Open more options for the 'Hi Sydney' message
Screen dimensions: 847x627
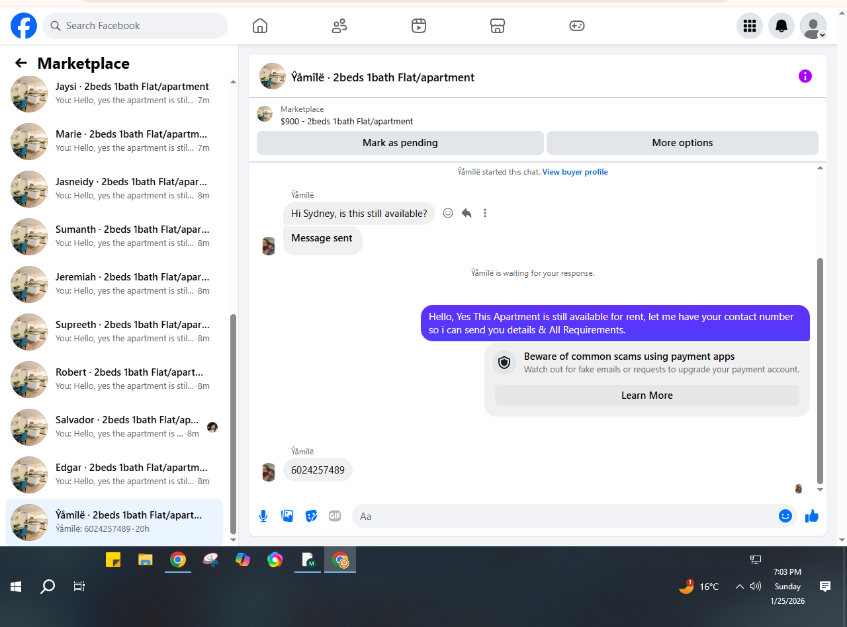click(x=485, y=213)
